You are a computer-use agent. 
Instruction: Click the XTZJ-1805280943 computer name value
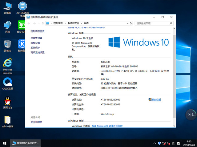[x=110, y=100]
